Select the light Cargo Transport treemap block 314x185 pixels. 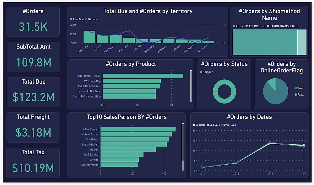[x=302, y=42]
